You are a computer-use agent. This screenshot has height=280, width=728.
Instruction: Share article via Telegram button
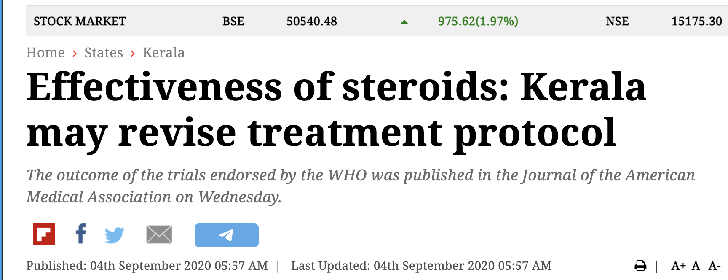[227, 235]
